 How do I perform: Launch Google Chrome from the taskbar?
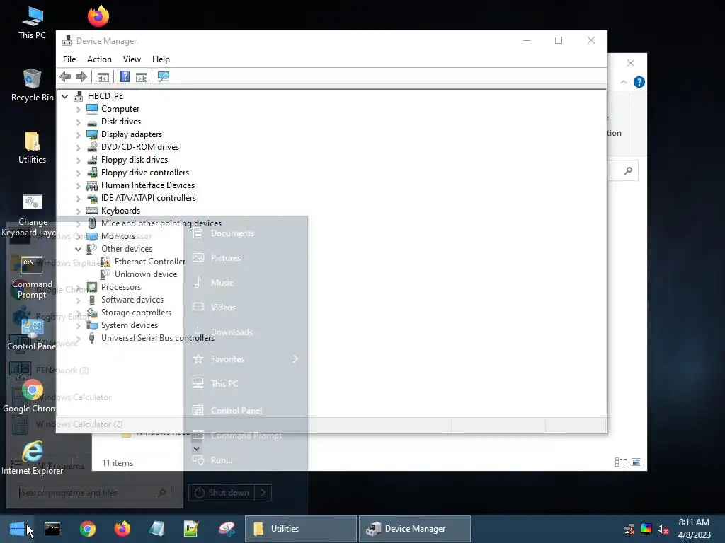[87, 529]
